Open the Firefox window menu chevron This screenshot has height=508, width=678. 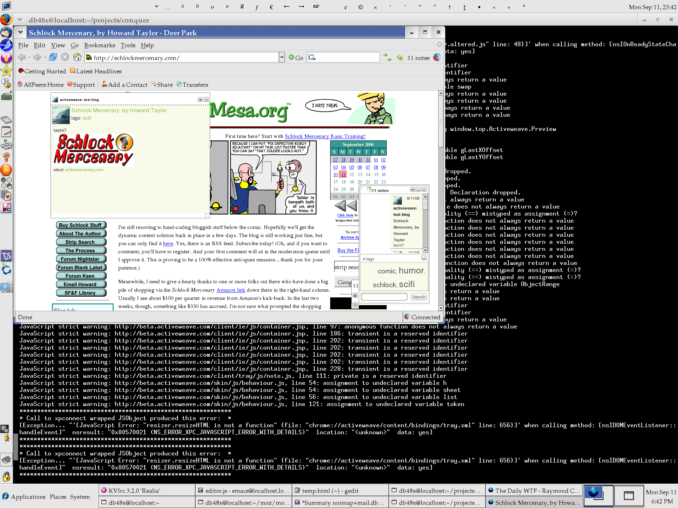[20, 32]
